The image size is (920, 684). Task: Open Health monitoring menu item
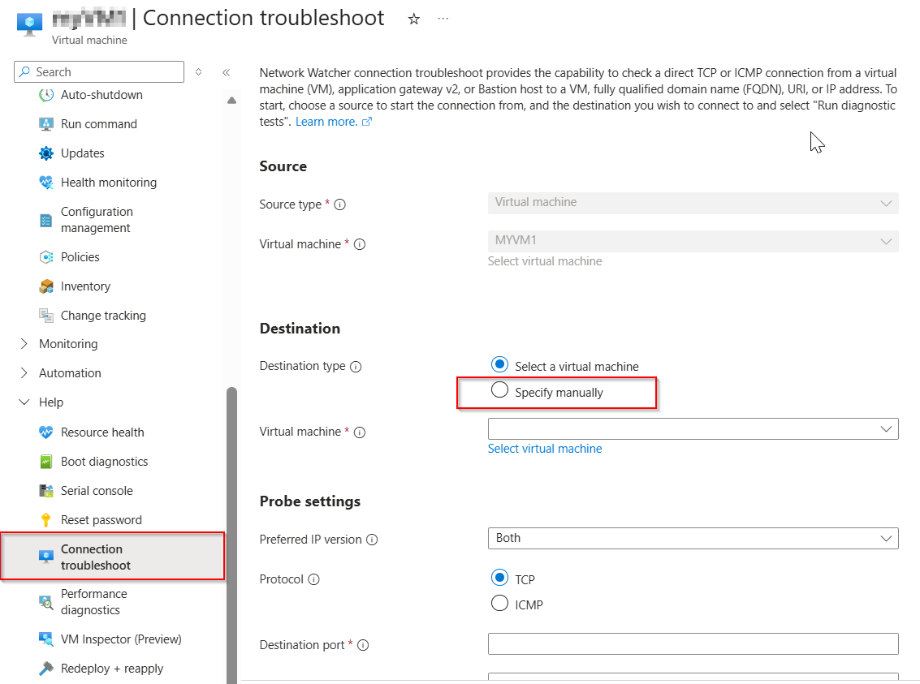[x=109, y=183]
